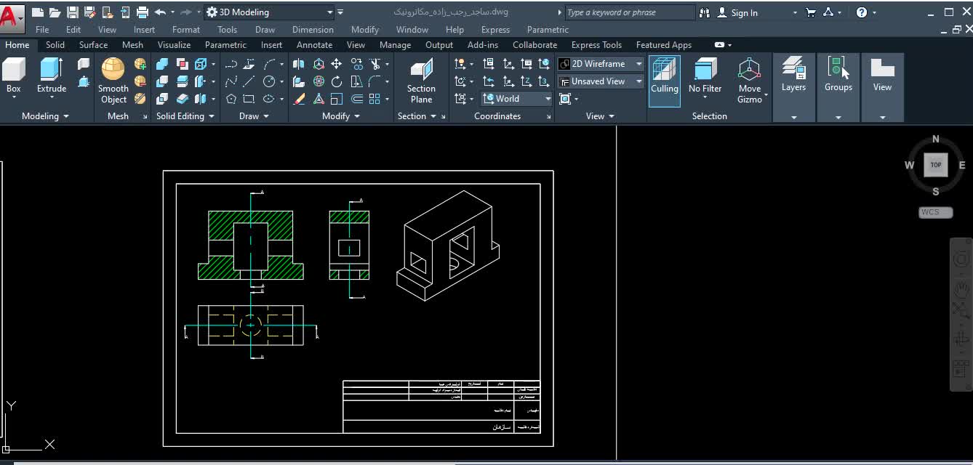Click the Plot printer icon
The image size is (973, 465).
pyautogui.click(x=143, y=12)
